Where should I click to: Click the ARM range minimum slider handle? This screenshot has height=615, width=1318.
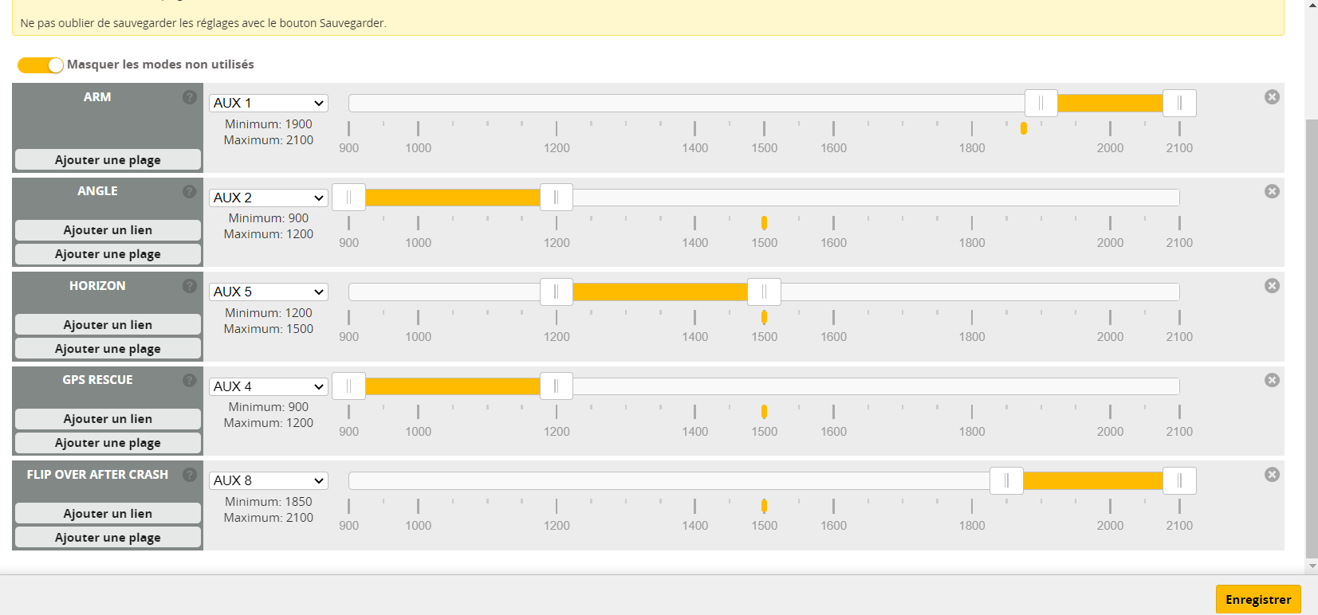[1041, 103]
